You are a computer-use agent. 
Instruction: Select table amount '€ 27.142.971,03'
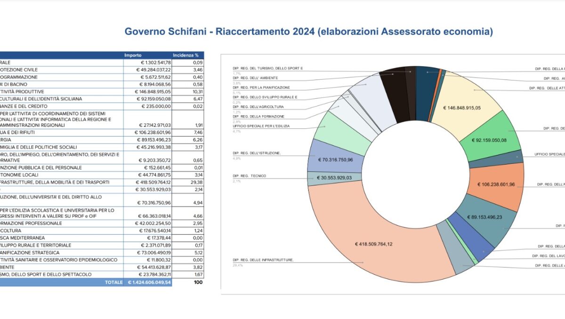tap(154, 126)
